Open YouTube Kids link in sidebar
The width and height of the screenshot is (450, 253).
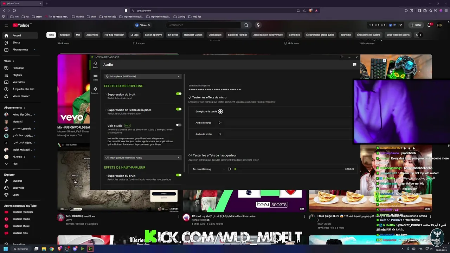(20, 233)
